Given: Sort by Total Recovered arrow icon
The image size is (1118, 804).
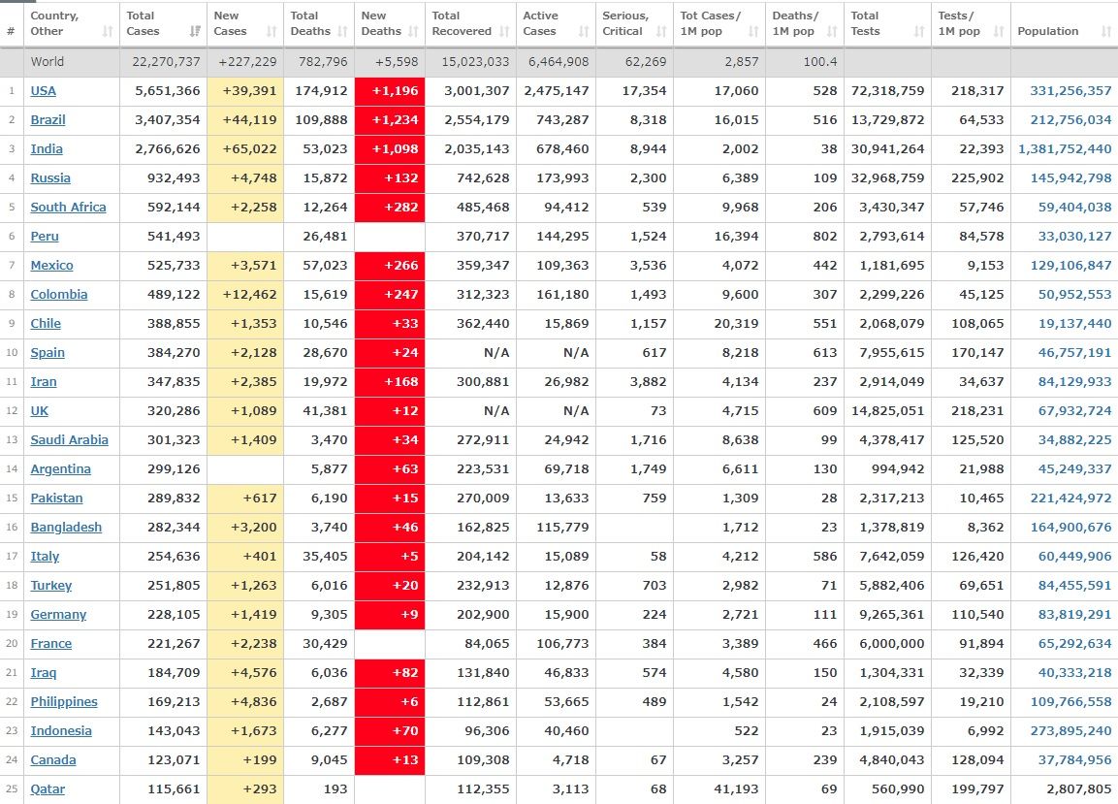Looking at the screenshot, I should (504, 32).
